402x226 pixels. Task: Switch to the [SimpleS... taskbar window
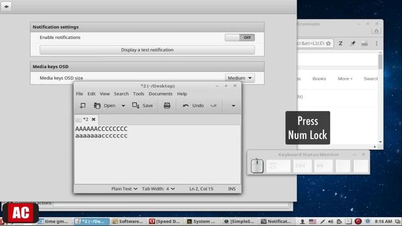(239, 222)
